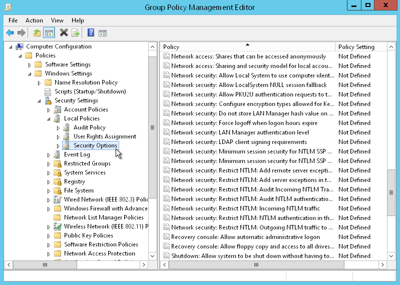
Task: Open Help via the question mark icon
Action: click(x=91, y=32)
